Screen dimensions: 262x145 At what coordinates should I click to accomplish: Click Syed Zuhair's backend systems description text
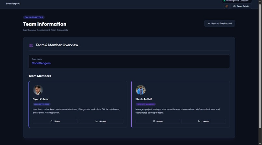(x=76, y=111)
